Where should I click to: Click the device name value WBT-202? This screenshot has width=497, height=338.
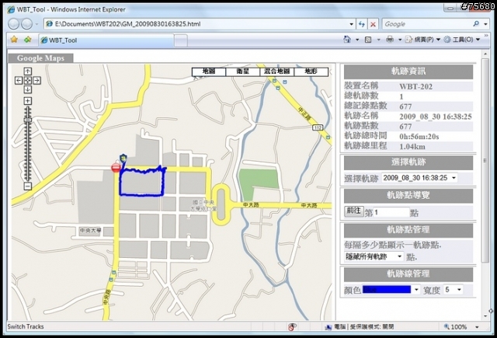416,86
